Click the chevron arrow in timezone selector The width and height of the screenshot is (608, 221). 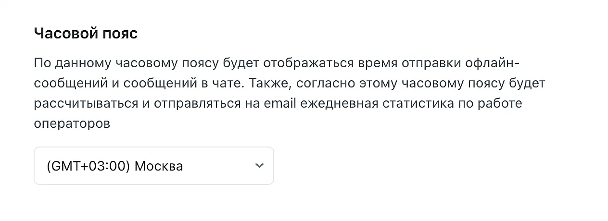259,166
